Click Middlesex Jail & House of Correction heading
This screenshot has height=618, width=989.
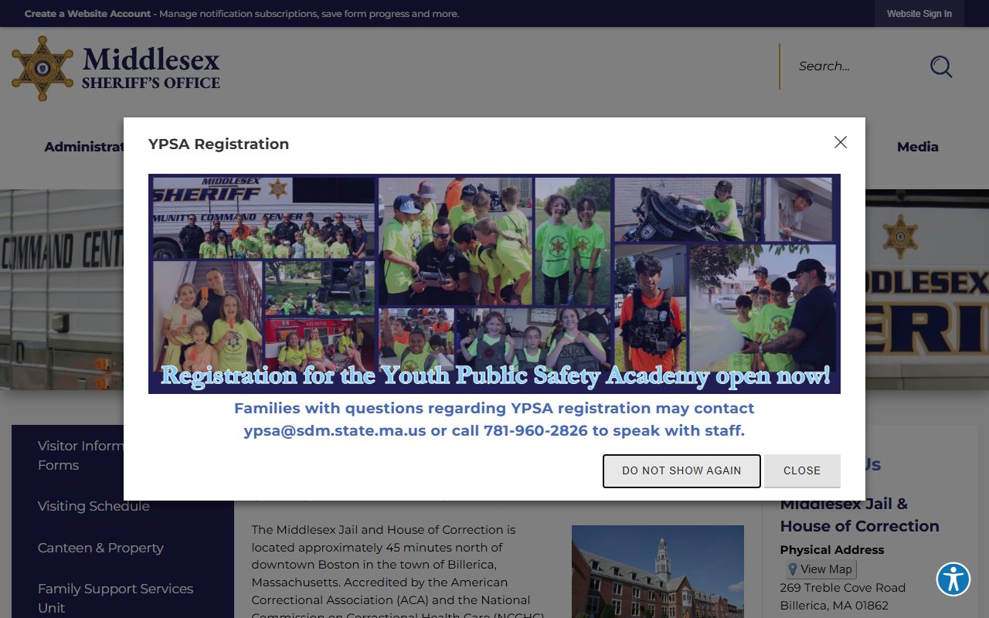[859, 515]
